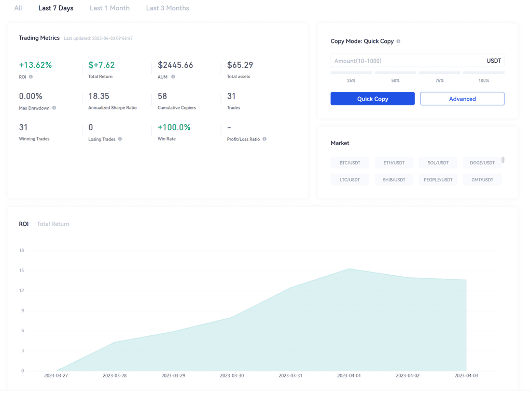Image resolution: width=531 pixels, height=397 pixels.
Task: Set the amount slider to 100%
Action: 483,73
